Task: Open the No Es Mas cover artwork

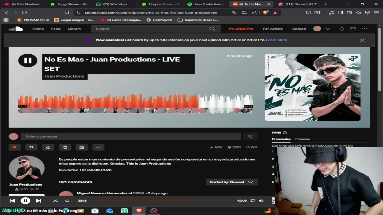Action: (x=312, y=87)
